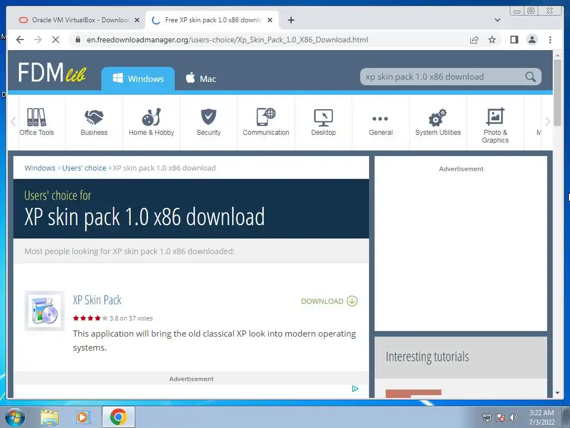Open the Office Tools category
Screen dimensions: 570x428
tap(37, 122)
